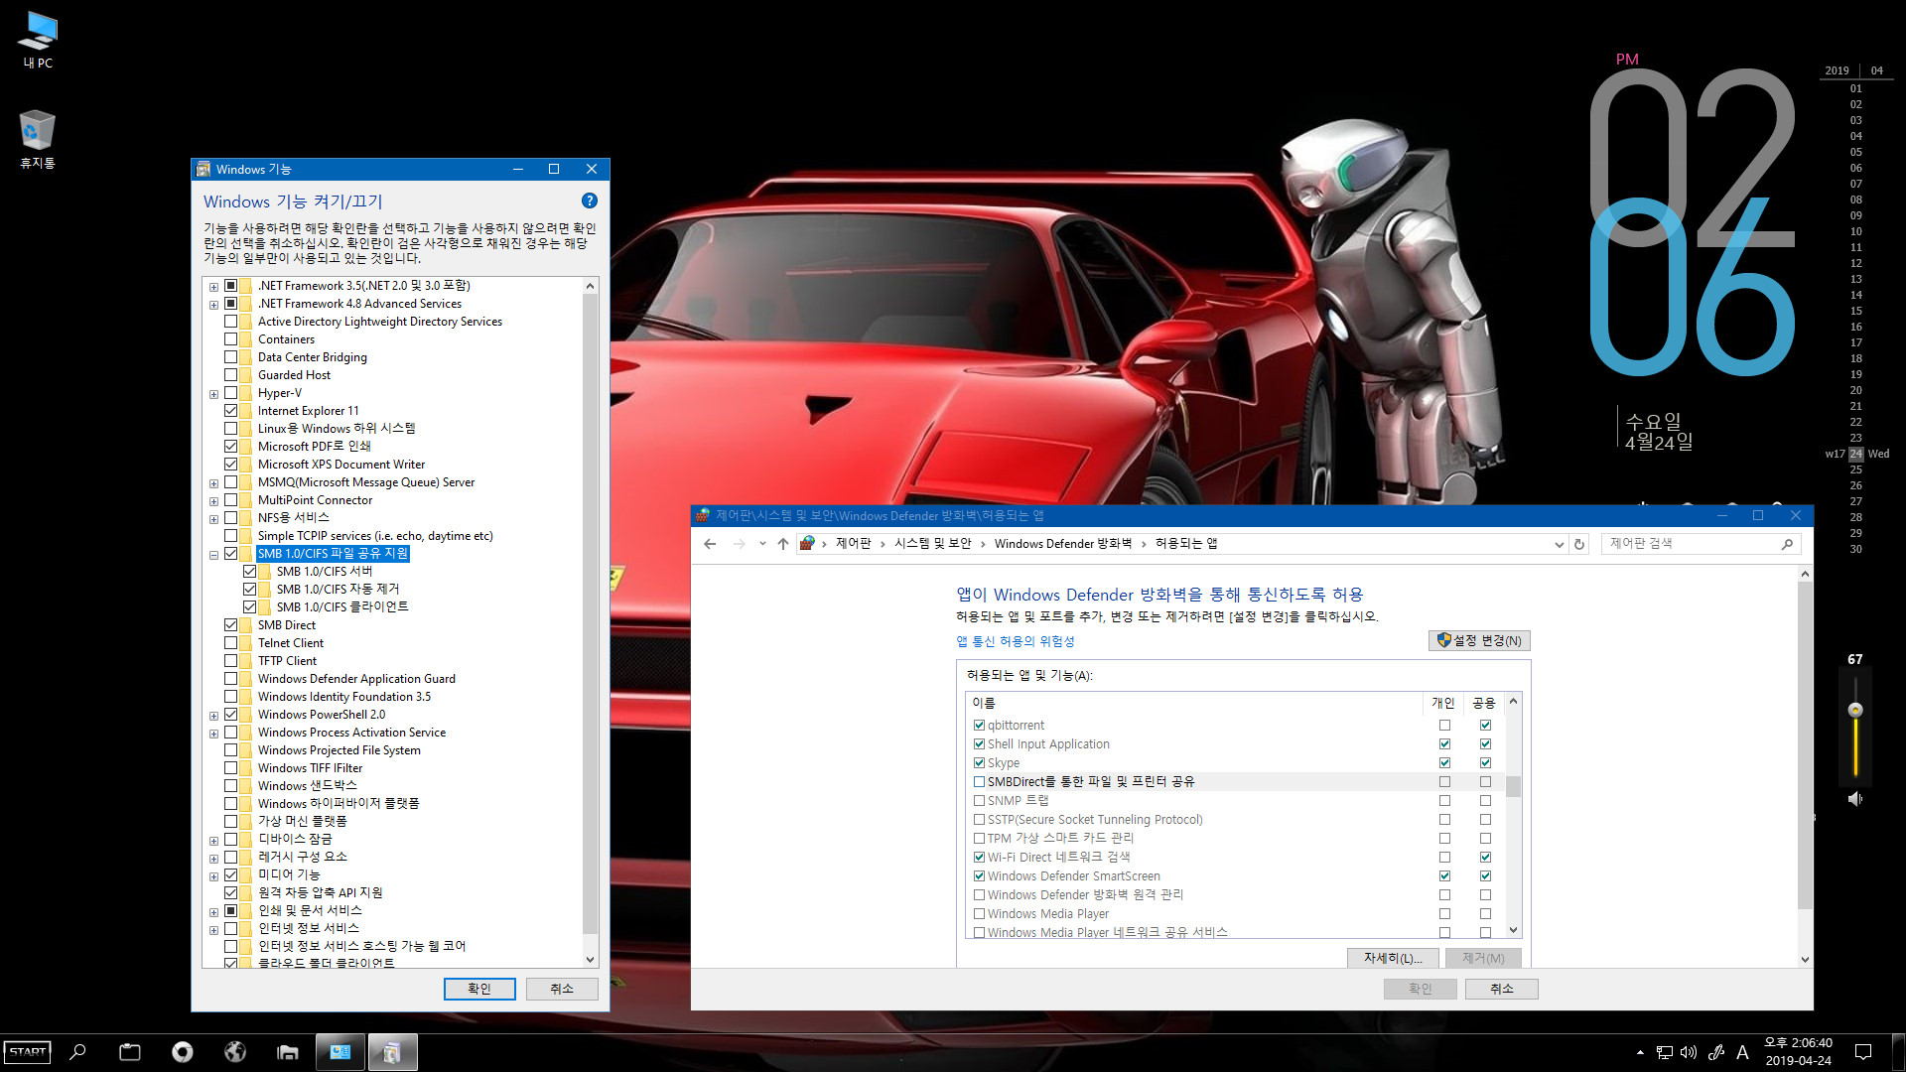The width and height of the screenshot is (1906, 1072).
Task: Enable the TFTP Client checkbox
Action: [x=230, y=661]
